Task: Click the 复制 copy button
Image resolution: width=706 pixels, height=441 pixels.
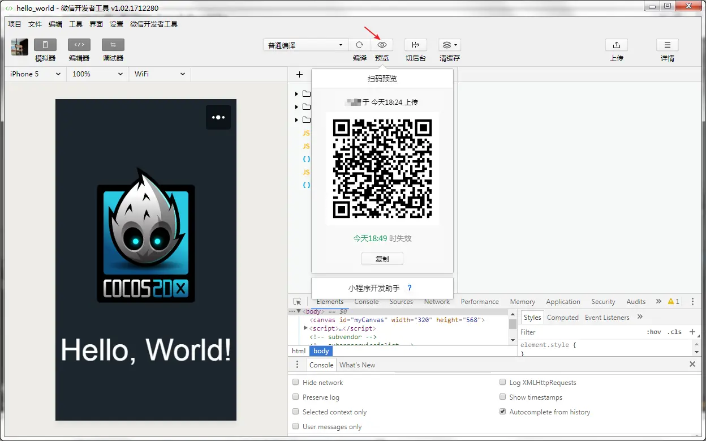Action: pyautogui.click(x=382, y=259)
